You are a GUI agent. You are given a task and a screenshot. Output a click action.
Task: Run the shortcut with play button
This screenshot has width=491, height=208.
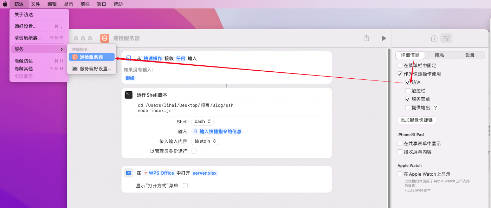click(x=384, y=38)
